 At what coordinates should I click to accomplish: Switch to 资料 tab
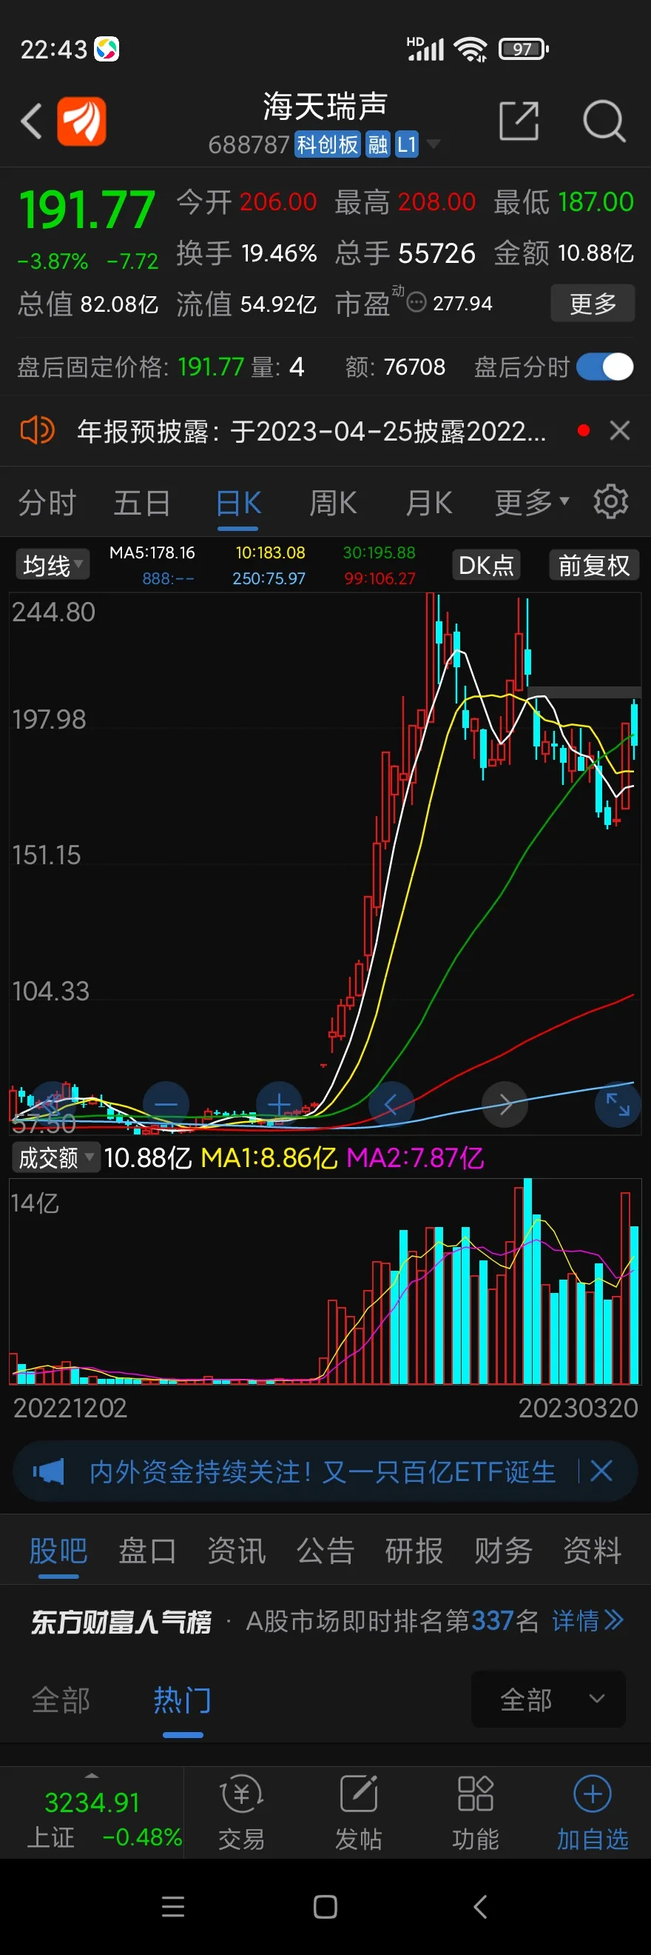pos(592,1551)
